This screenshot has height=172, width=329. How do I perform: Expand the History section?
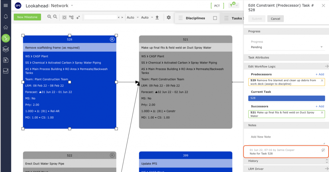point(286,161)
